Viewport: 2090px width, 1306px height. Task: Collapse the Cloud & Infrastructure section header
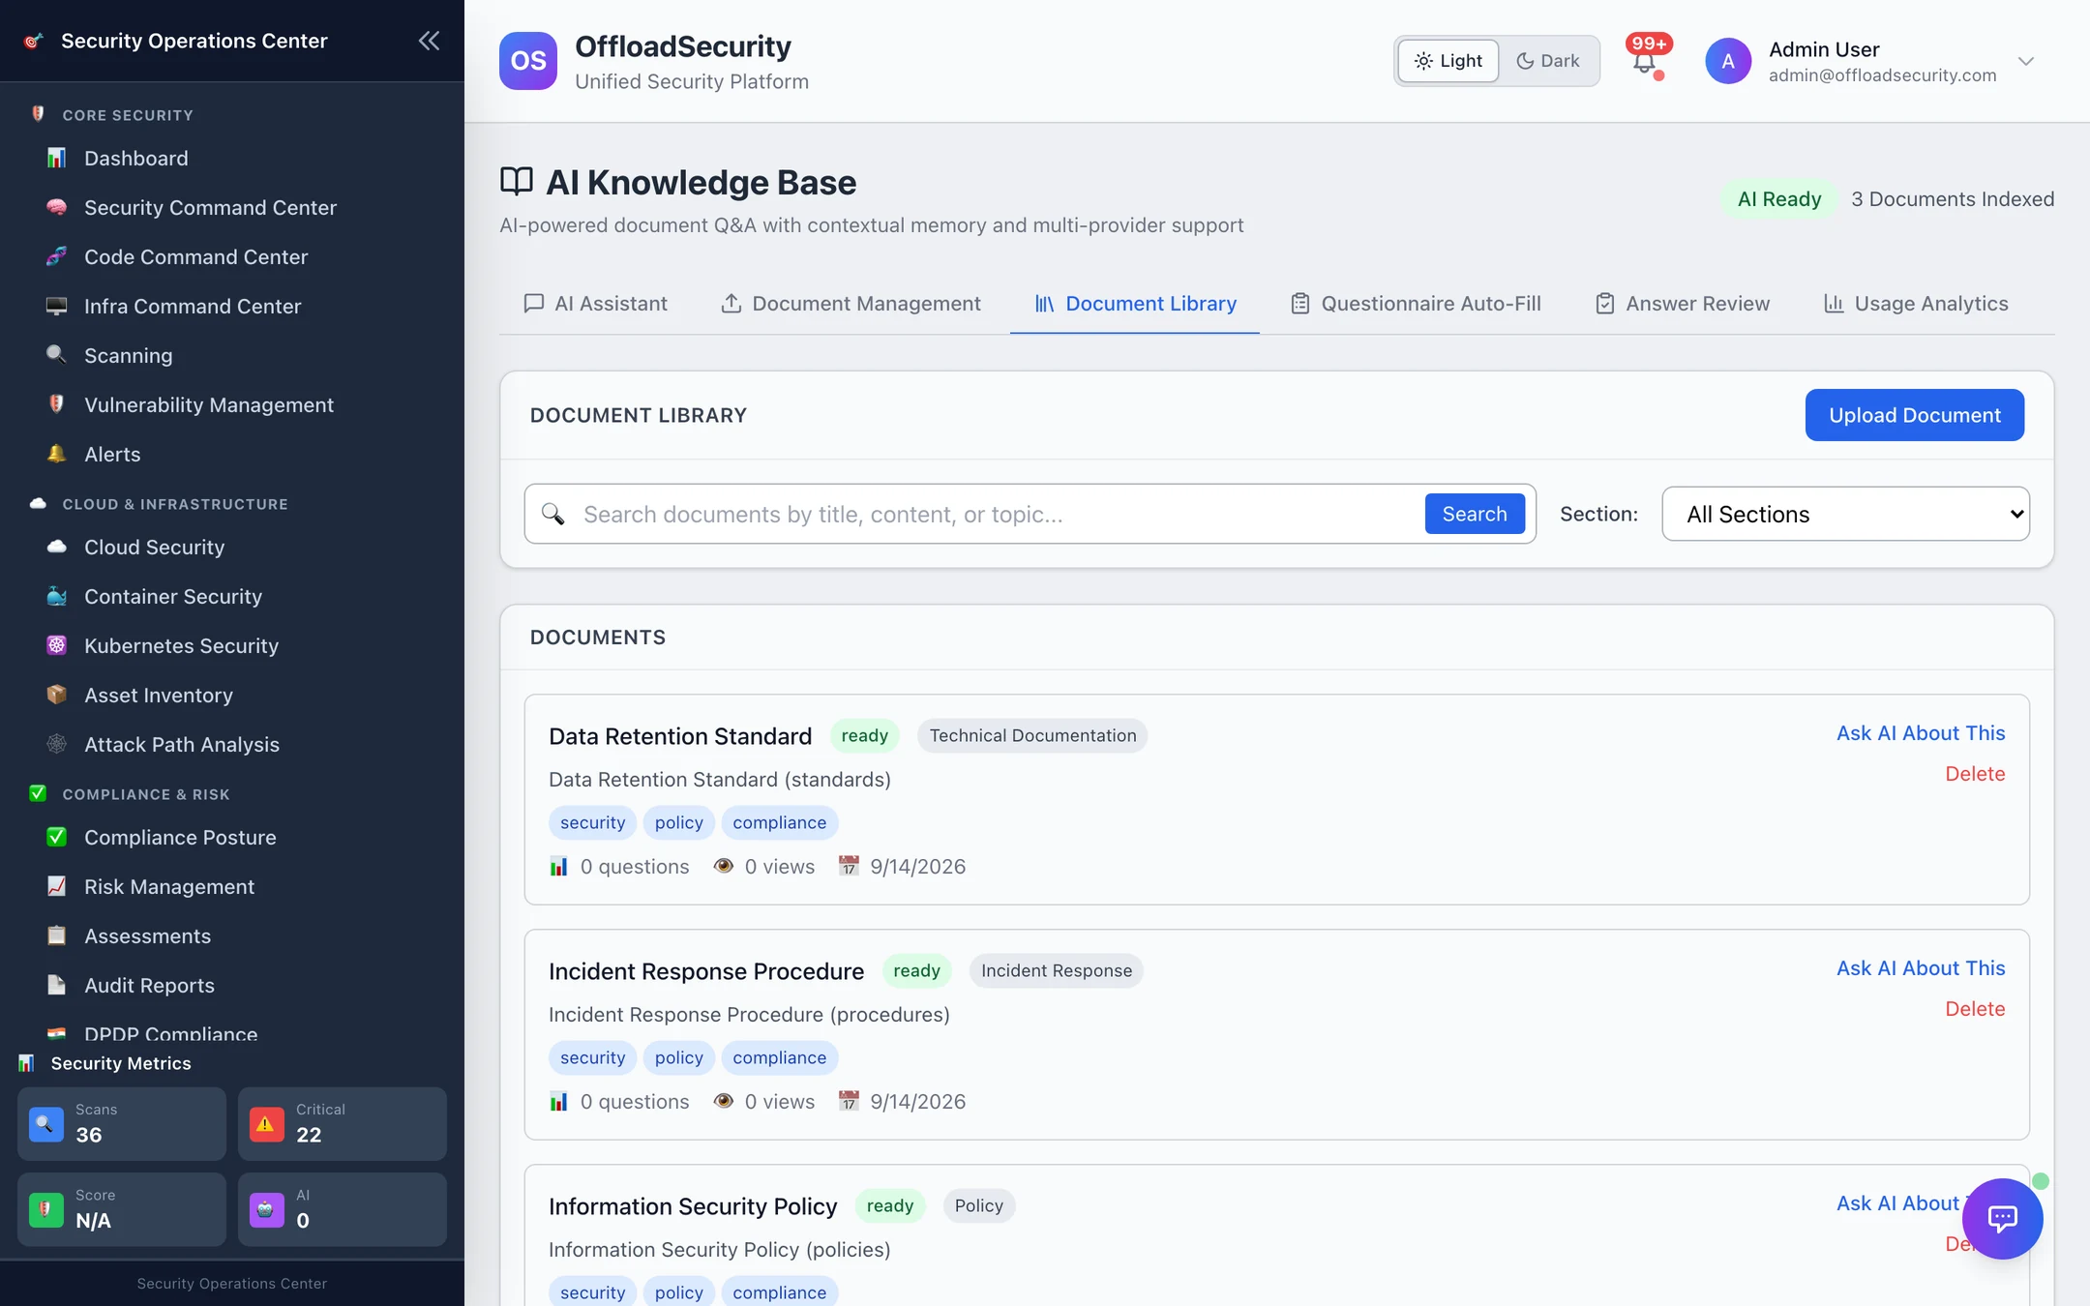174,504
